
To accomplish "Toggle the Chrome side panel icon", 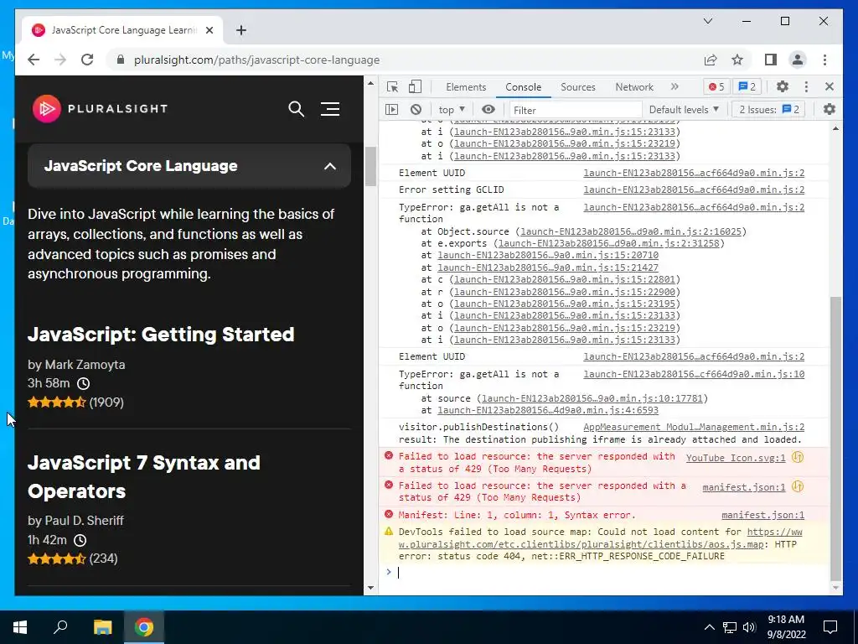I will point(771,60).
